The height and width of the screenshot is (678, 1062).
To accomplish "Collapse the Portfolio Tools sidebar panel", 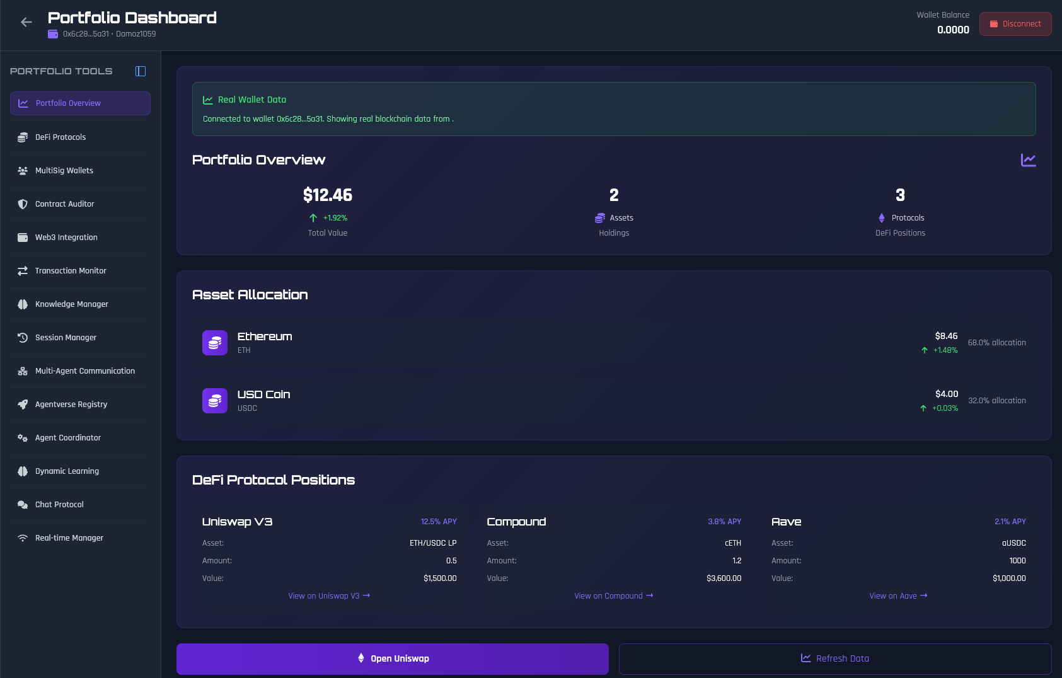I will click(x=141, y=71).
